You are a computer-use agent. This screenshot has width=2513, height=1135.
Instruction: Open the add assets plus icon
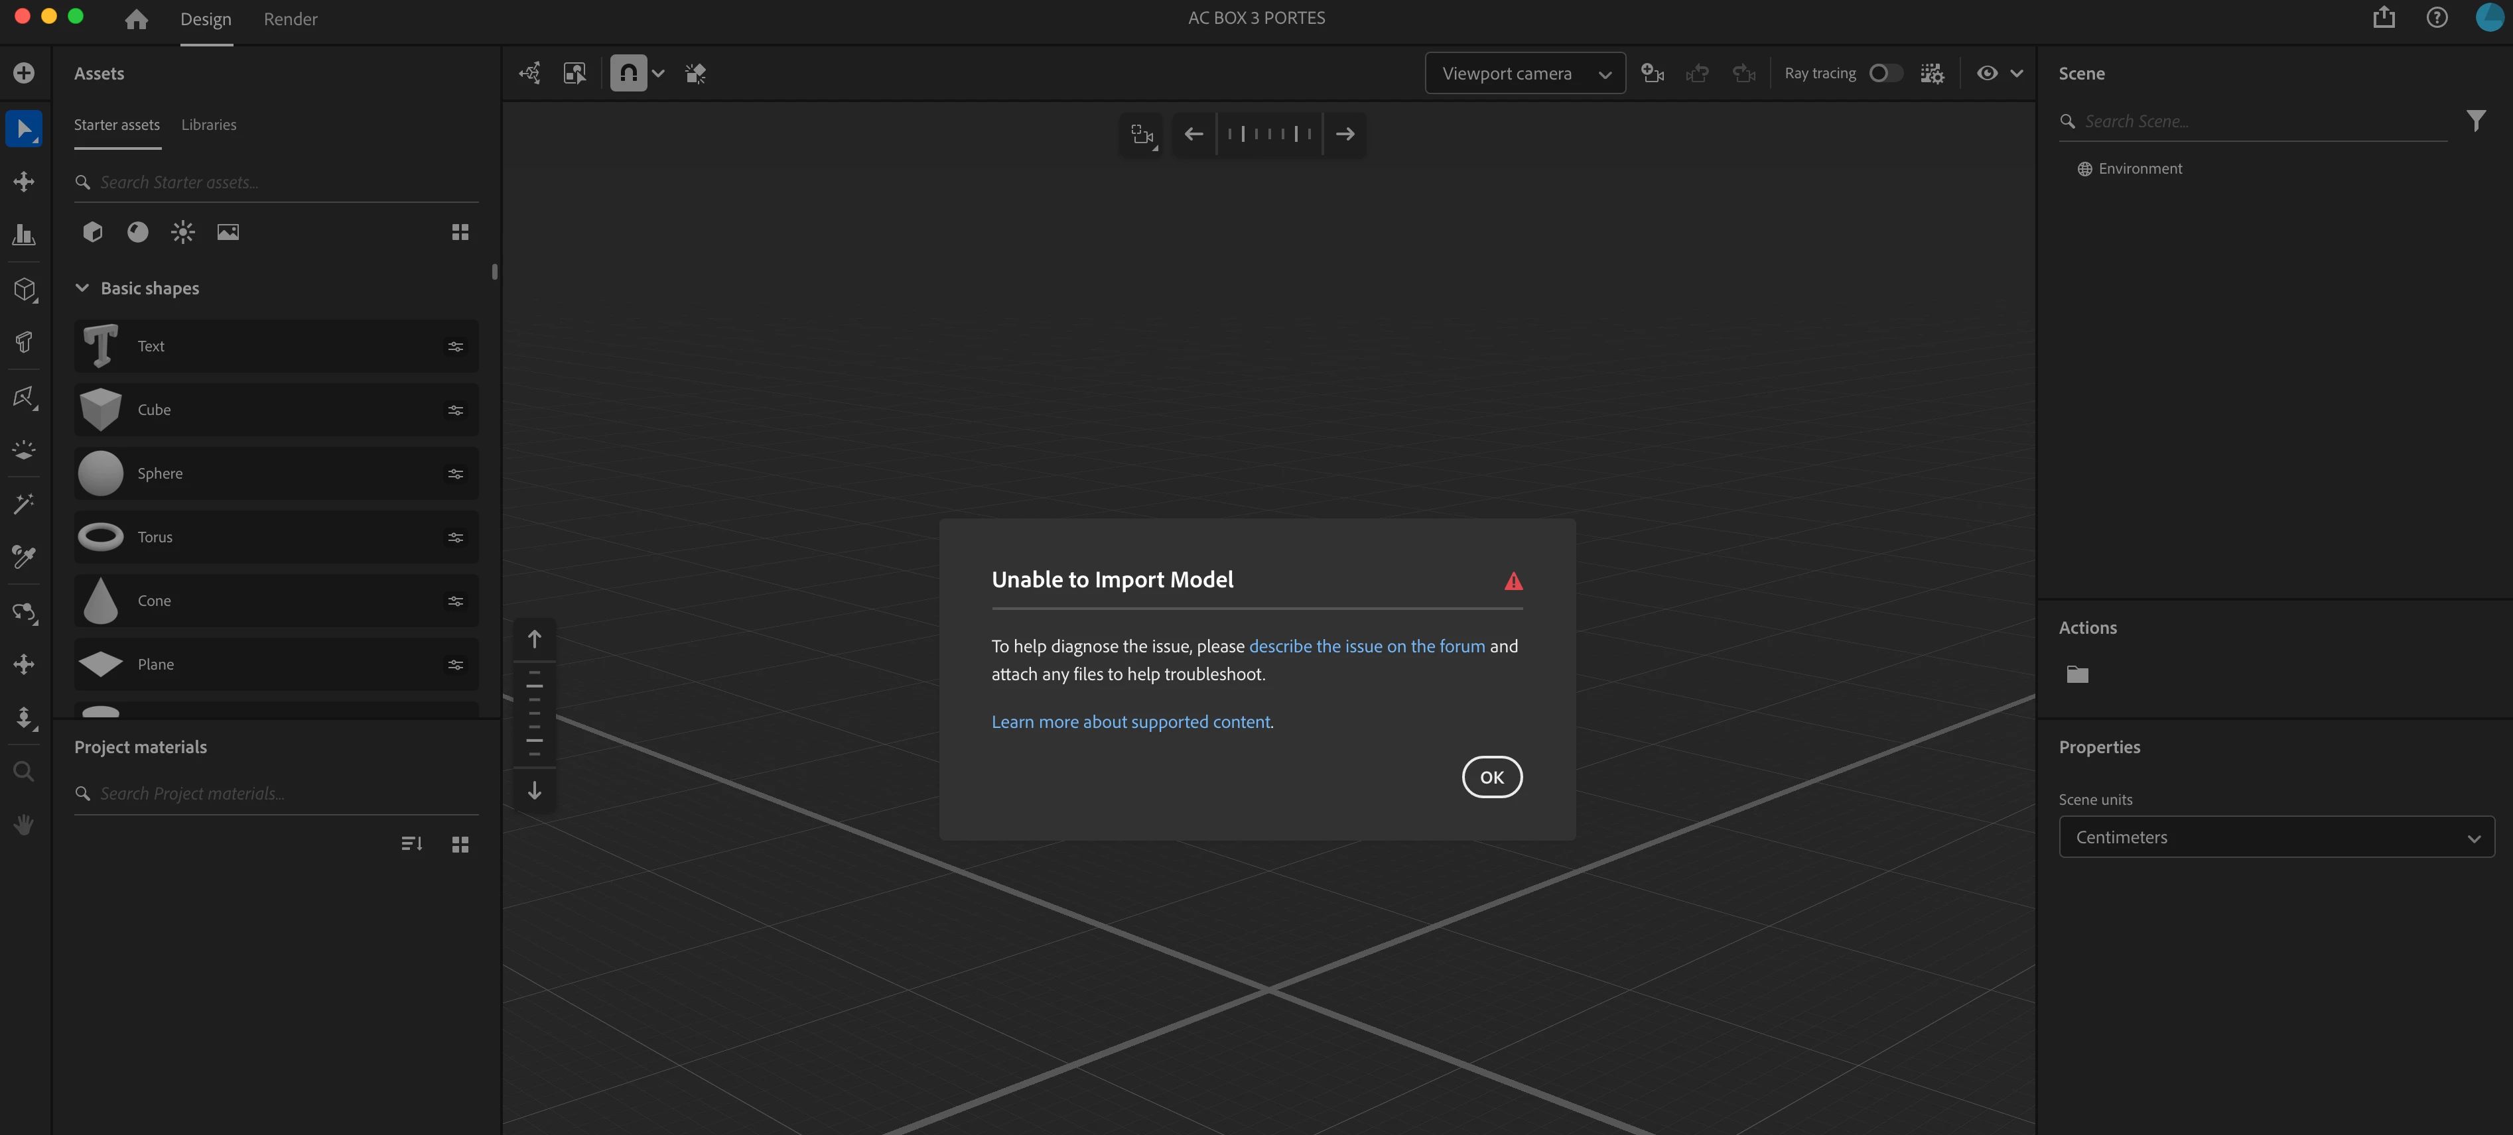tap(25, 73)
